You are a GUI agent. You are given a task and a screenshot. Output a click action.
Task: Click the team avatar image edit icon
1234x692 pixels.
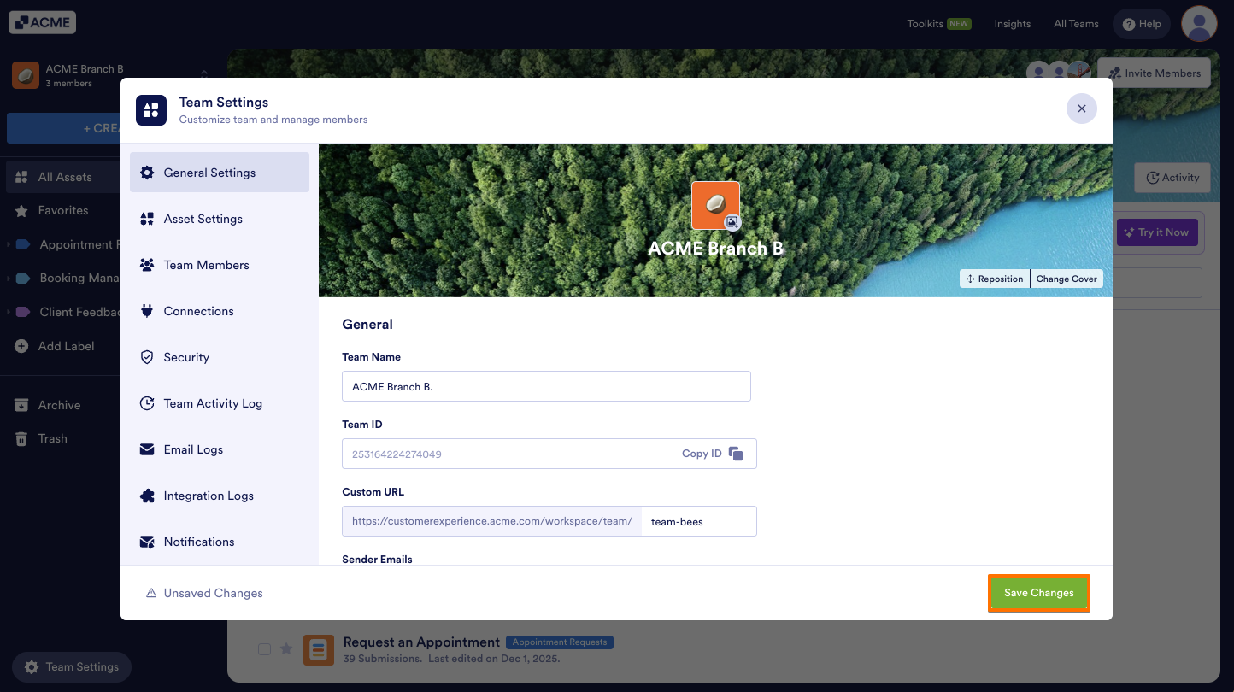[x=732, y=222]
